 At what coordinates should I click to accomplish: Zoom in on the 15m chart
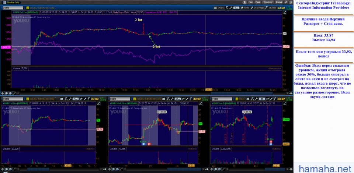coord(114,169)
